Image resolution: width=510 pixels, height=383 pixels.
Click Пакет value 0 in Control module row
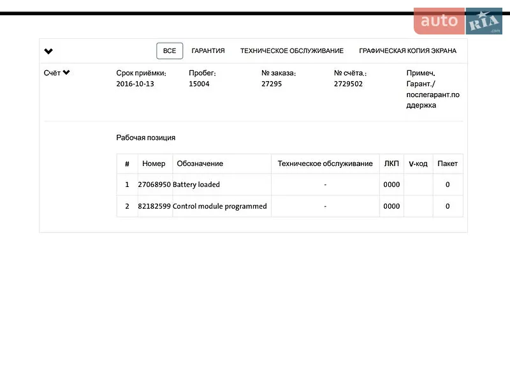click(448, 206)
